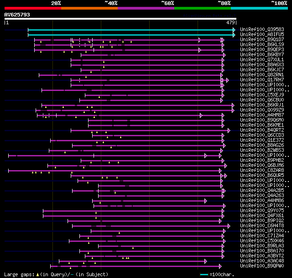Click the cyan alignment bar for UniRef100_A8IFU5
This screenshot has height=278, width=292.
[132, 35]
